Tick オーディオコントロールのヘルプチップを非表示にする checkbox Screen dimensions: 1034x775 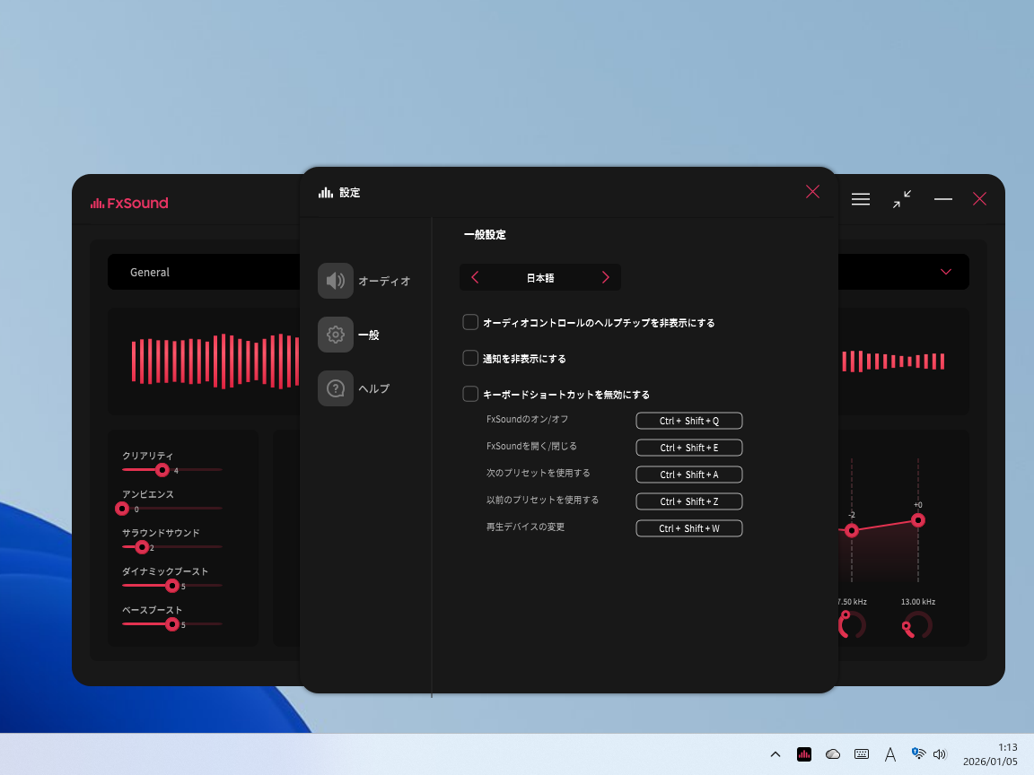click(470, 322)
